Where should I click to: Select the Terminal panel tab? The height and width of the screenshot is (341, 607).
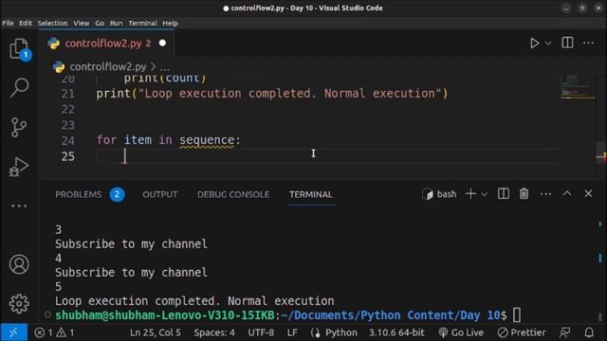point(311,194)
